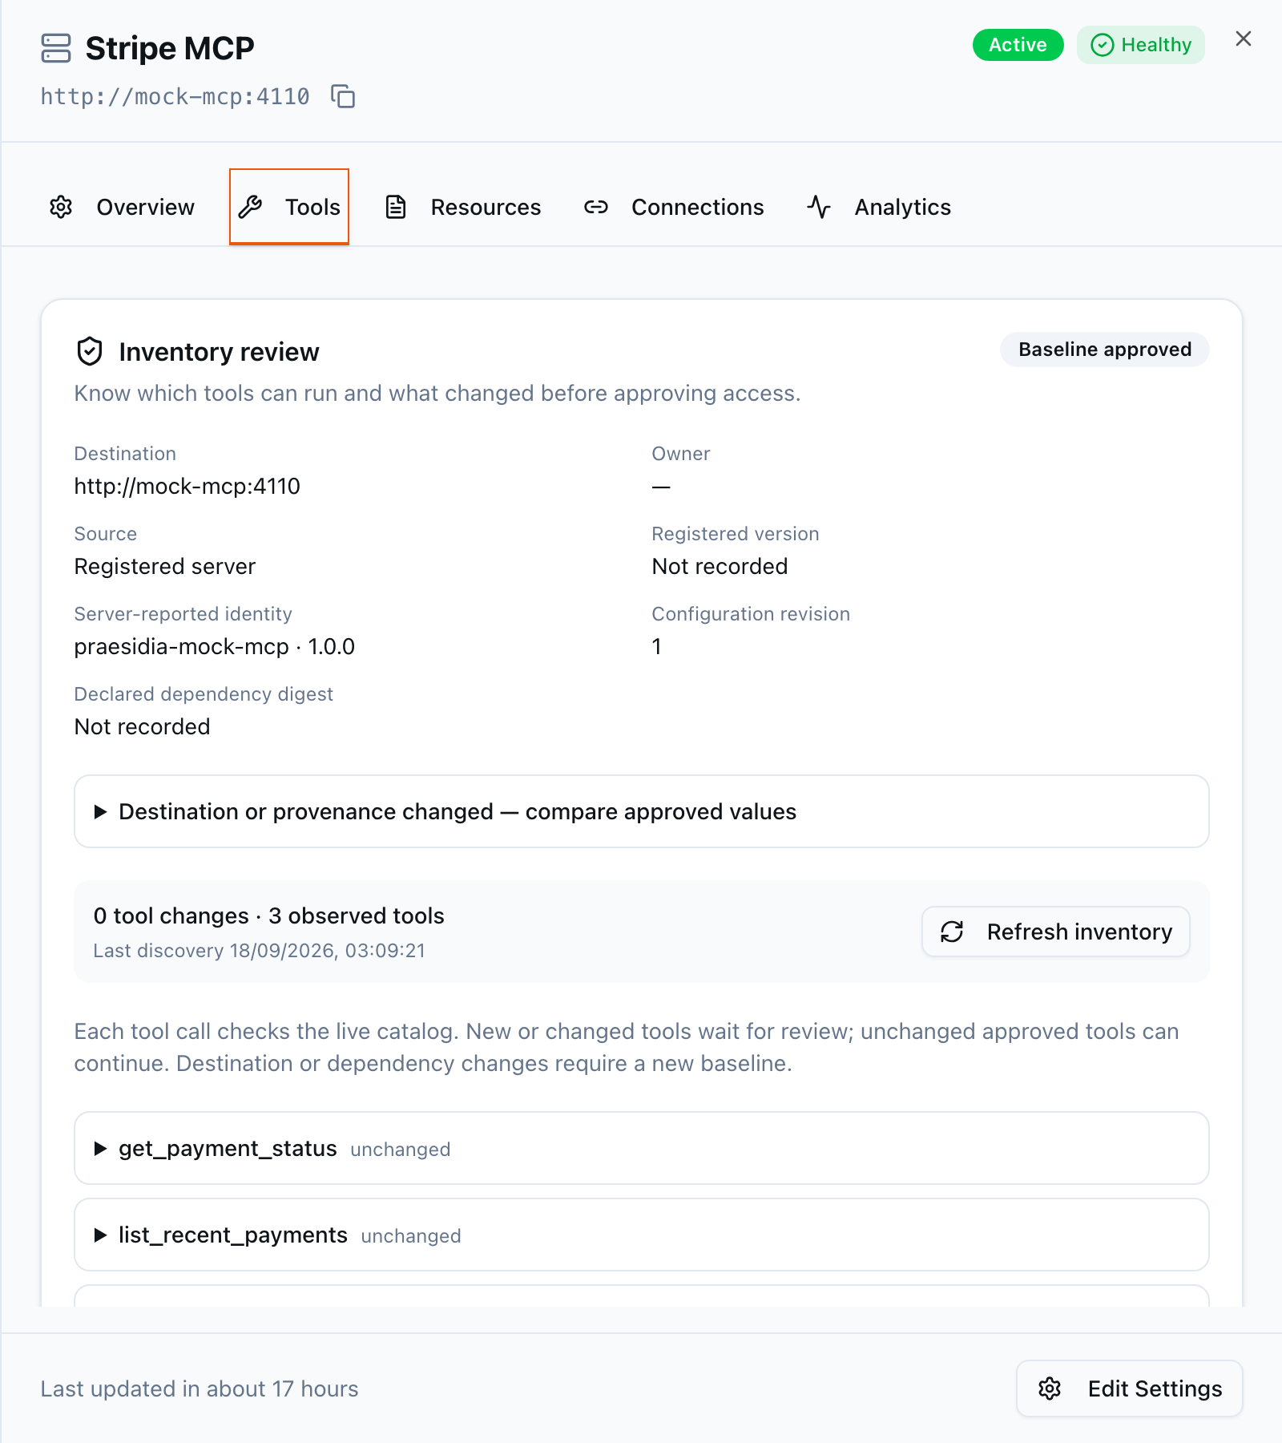The image size is (1282, 1443).
Task: Click the shield icon next to Inventory review
Action: point(90,351)
